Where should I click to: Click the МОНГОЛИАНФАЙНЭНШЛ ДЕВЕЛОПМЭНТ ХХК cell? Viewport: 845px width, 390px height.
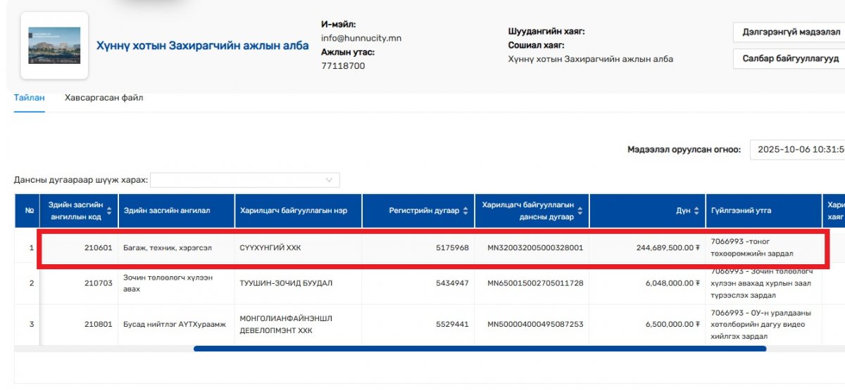pyautogui.click(x=298, y=324)
